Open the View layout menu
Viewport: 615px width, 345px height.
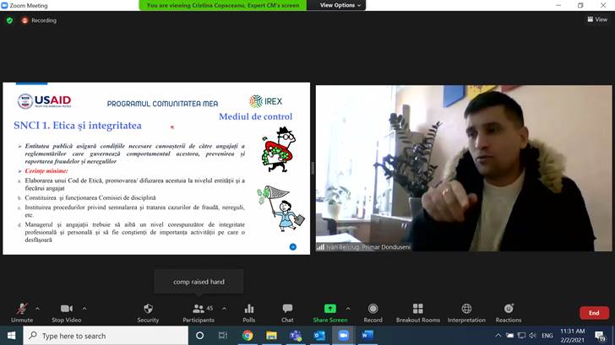click(597, 19)
